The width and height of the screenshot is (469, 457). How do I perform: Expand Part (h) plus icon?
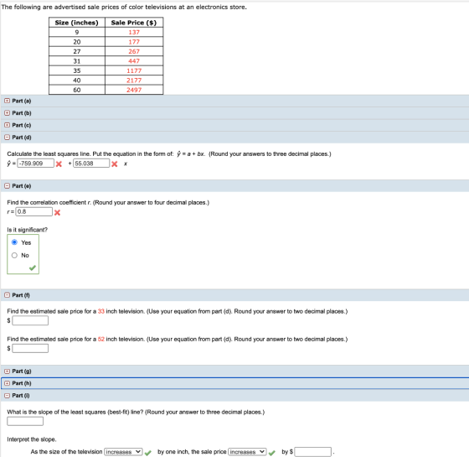pos(7,383)
